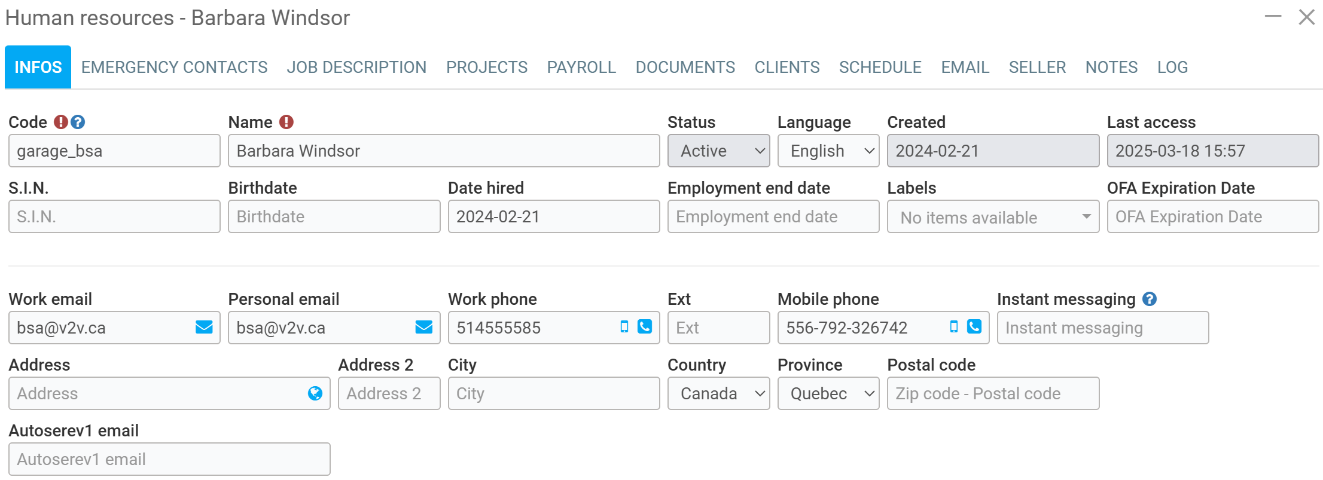
Task: Open the Province dropdown
Action: pos(828,393)
